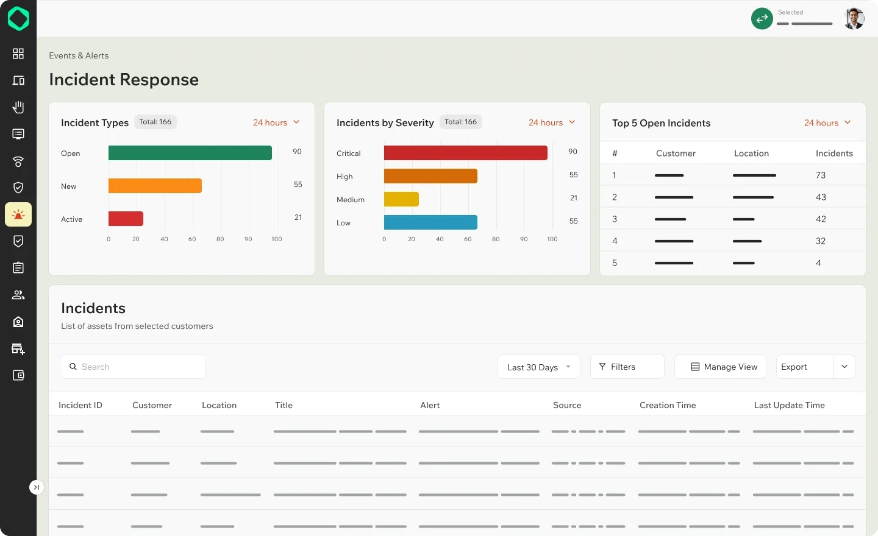Open the rounded shield check icon
This screenshot has width=878, height=536.
[18, 188]
